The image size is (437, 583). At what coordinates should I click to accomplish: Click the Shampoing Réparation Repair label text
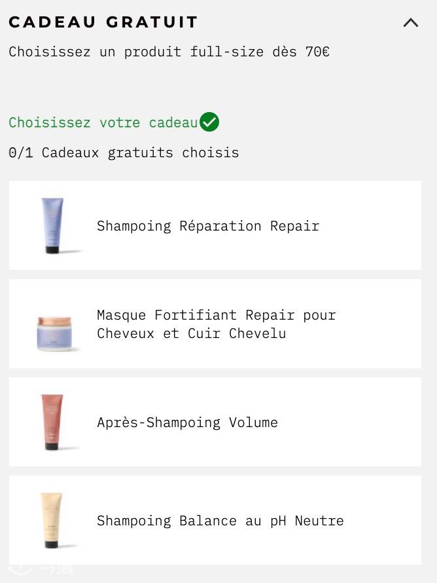coord(208,226)
